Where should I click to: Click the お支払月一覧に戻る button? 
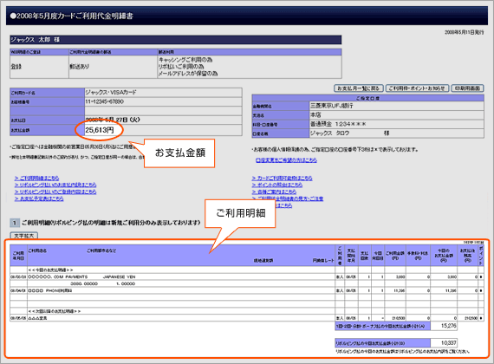click(x=359, y=88)
